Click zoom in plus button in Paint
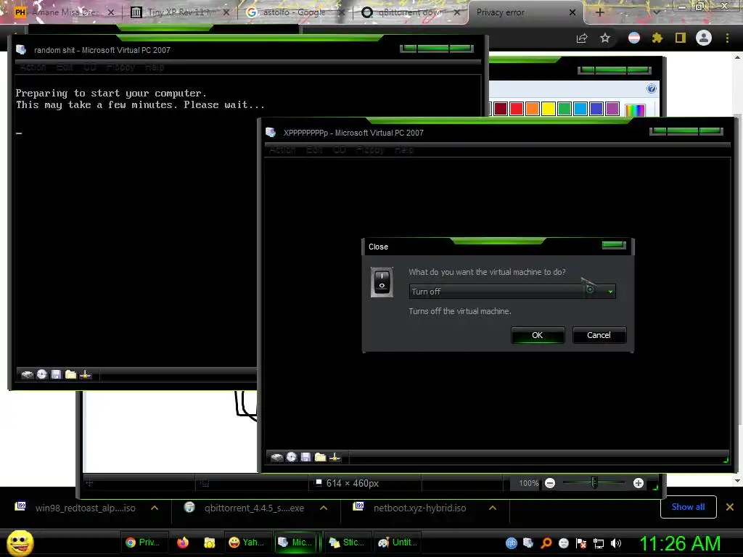 click(x=639, y=483)
